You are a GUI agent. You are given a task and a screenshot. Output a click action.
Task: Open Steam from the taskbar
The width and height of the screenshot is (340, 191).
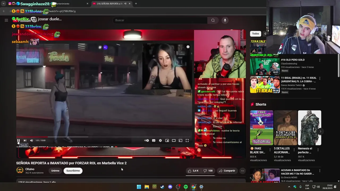click(x=162, y=187)
